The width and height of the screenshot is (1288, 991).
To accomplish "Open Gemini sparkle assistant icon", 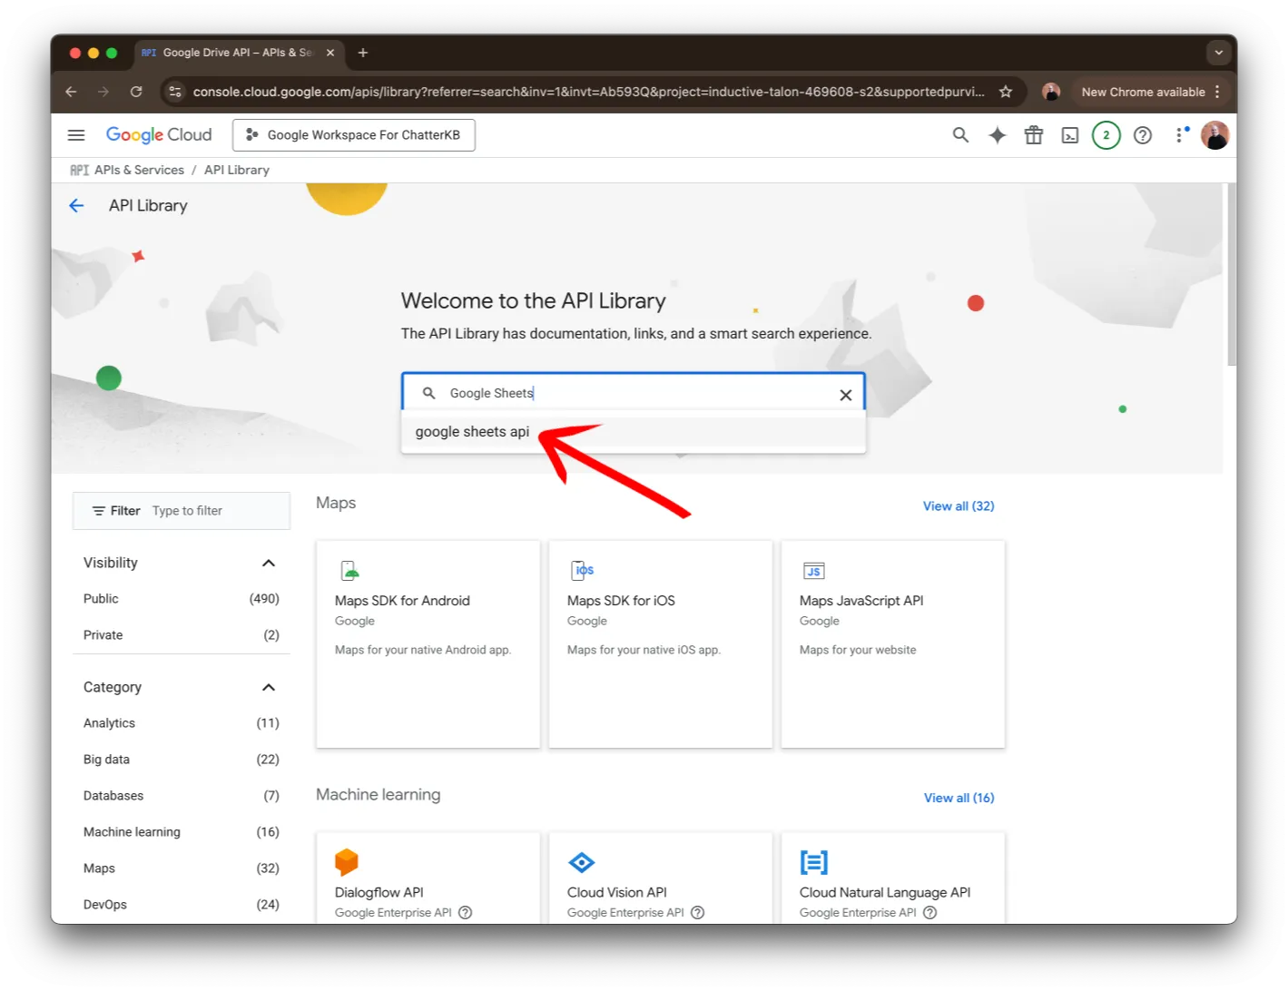I will click(997, 135).
